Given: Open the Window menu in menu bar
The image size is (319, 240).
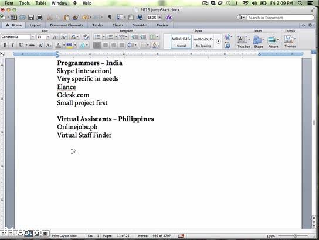Looking at the screenshot, I should click(59, 3).
